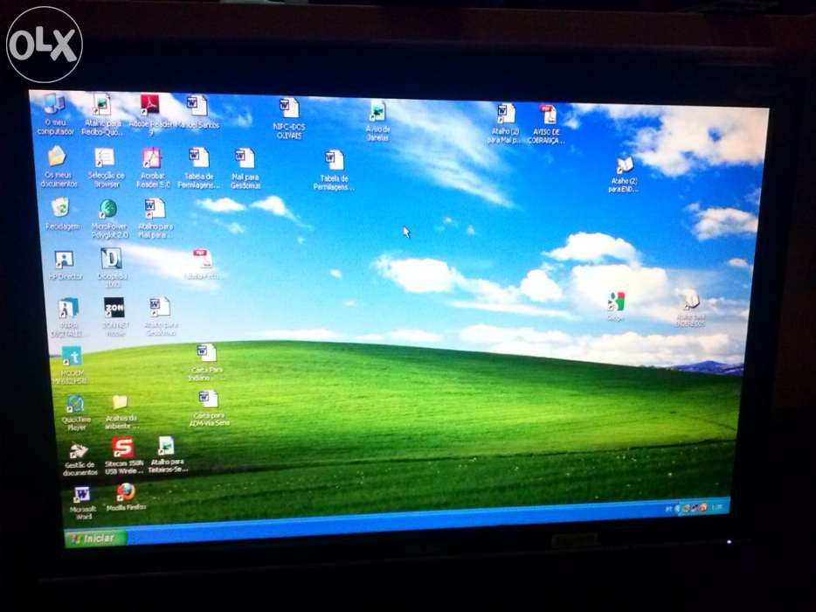Viewport: 816px width, 612px height.
Task: Open the PDF file right of Diciopédia
Action: coord(203,265)
